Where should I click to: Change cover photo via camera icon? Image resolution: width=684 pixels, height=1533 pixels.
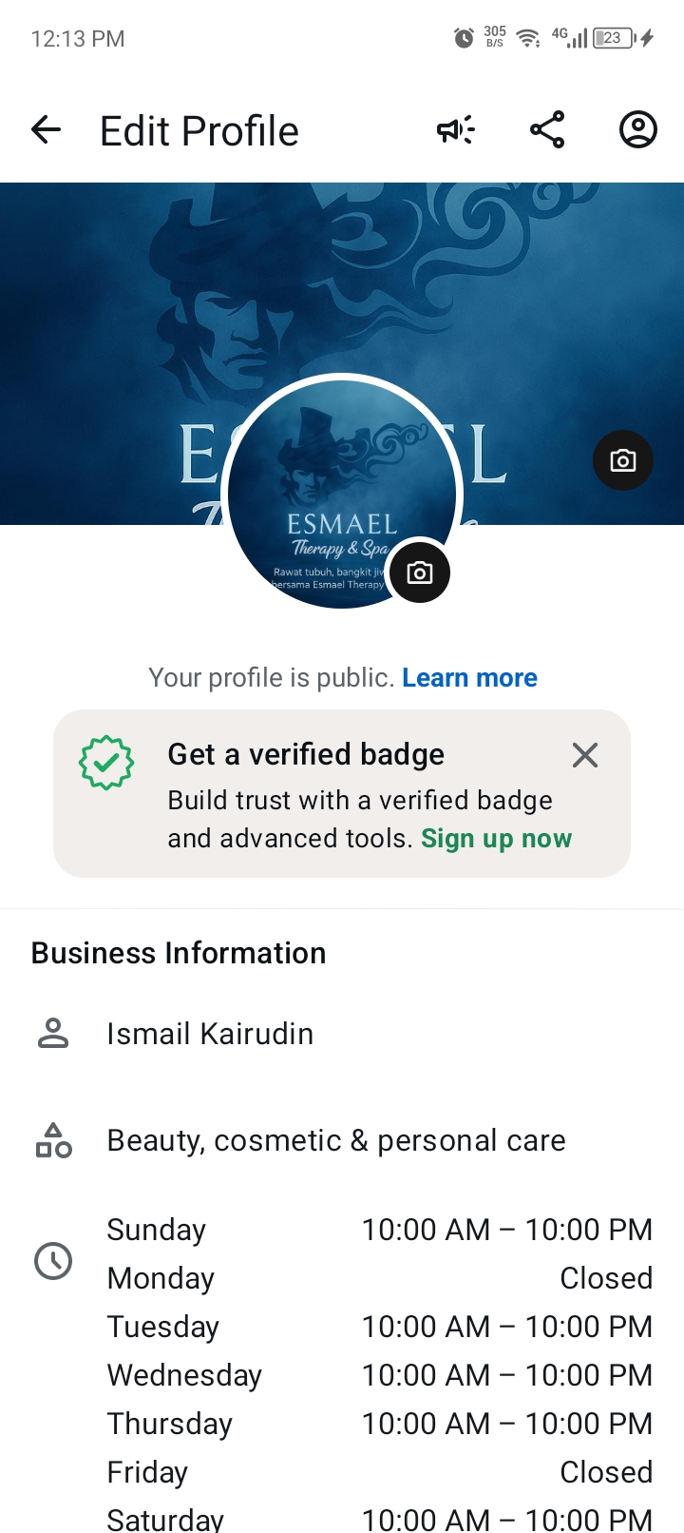pyautogui.click(x=623, y=461)
